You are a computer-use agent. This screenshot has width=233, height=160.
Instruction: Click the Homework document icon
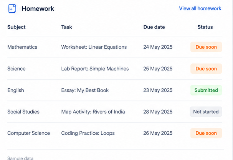click(12, 8)
